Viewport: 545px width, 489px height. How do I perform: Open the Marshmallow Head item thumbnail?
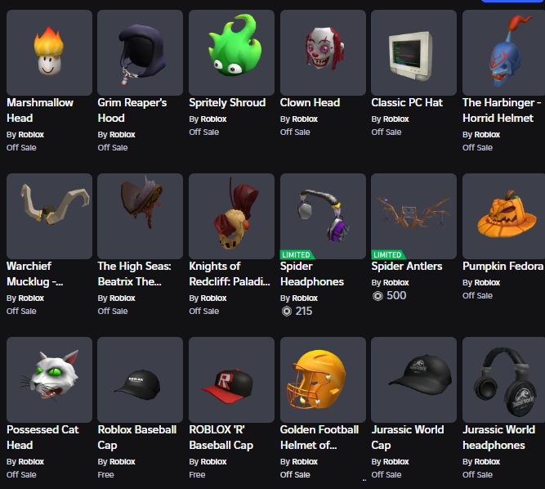click(49, 52)
